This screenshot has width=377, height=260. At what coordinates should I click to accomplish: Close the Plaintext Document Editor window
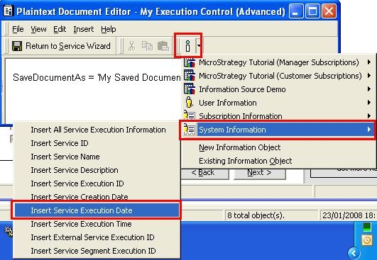click(x=329, y=11)
